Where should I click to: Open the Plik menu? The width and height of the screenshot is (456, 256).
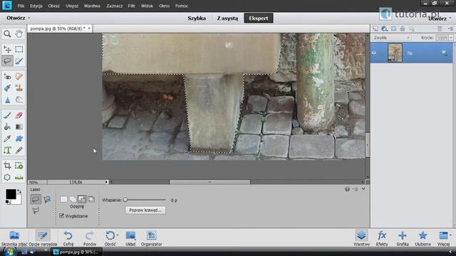point(21,6)
